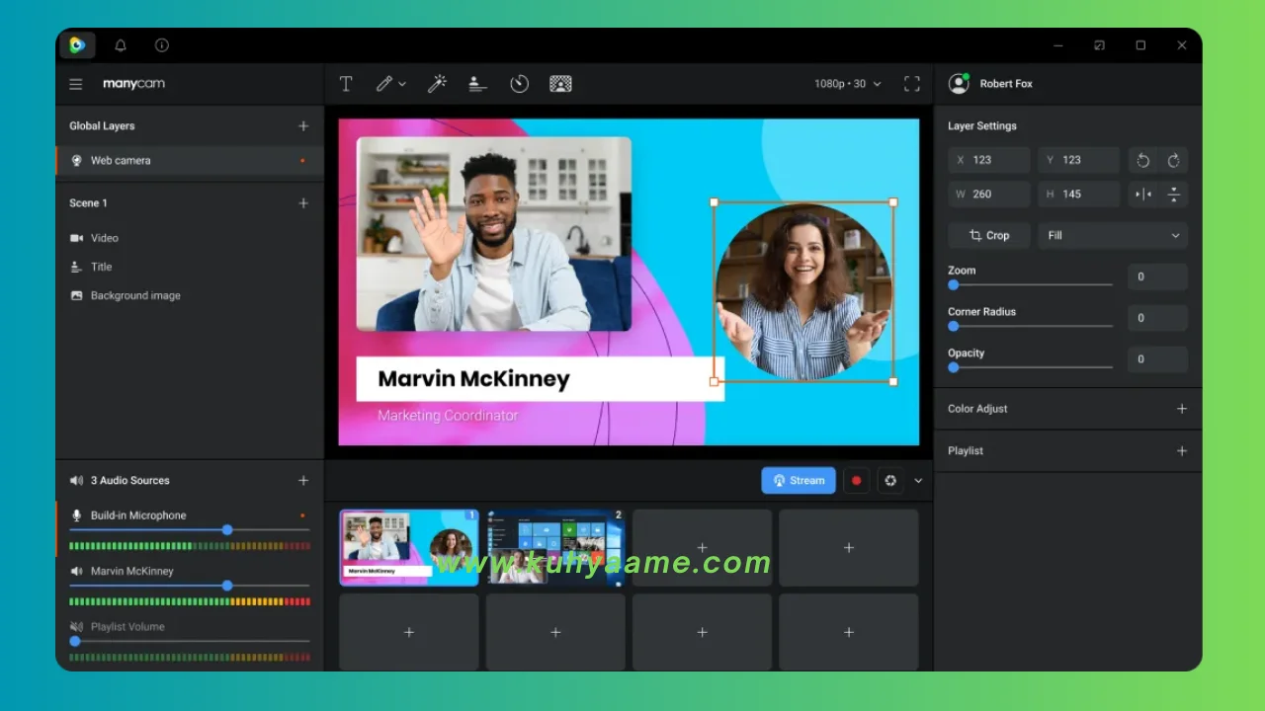The height and width of the screenshot is (711, 1265).
Task: Rotate layer clockwise
Action: 1174,160
